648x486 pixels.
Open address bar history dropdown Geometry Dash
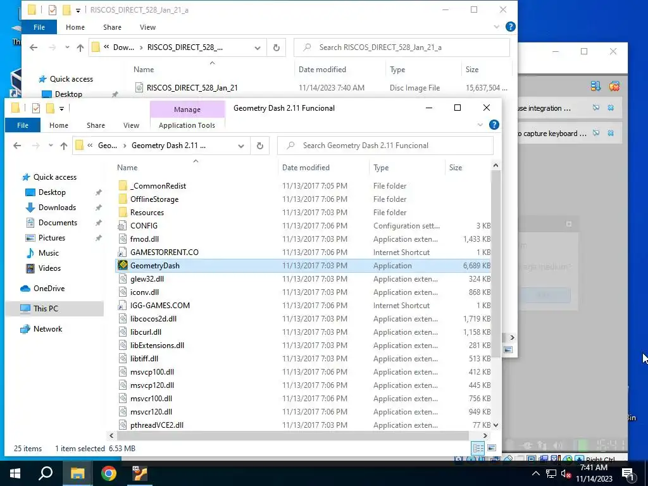pyautogui.click(x=241, y=146)
